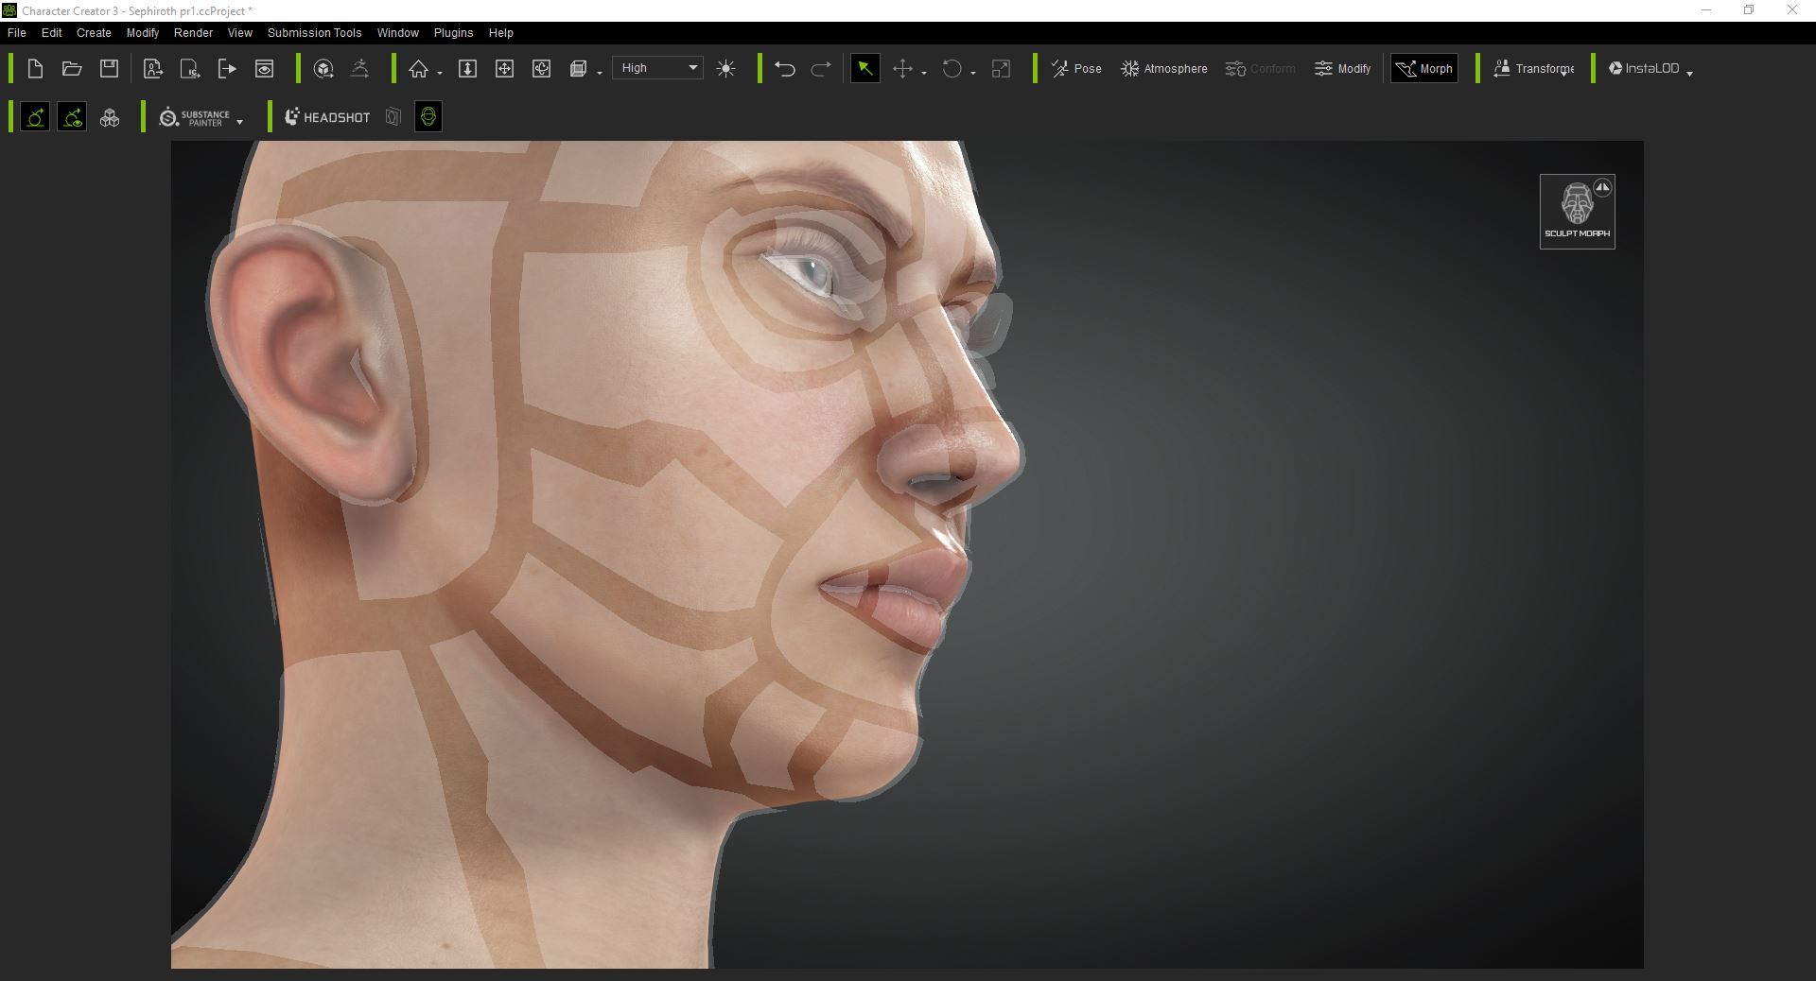
Task: Open the Help menu
Action: click(x=500, y=32)
